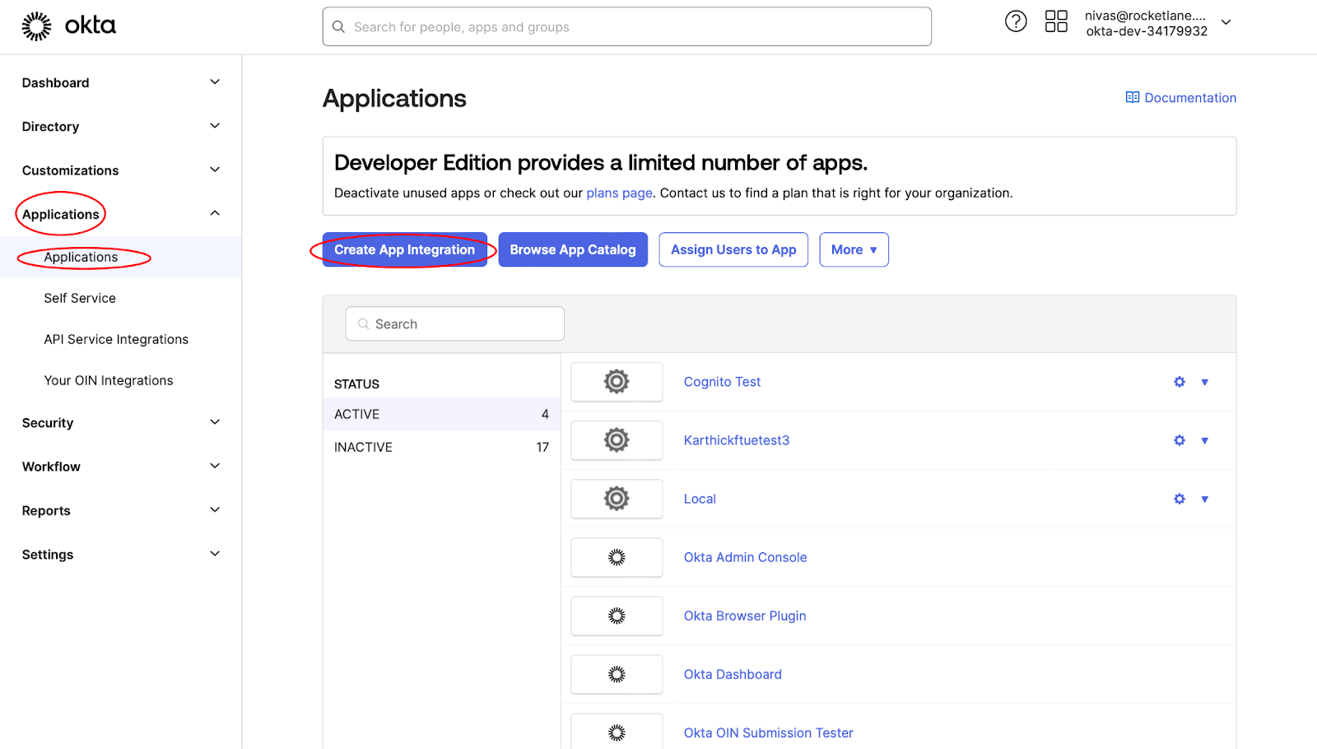This screenshot has height=749, width=1317.
Task: Follow the plans page link
Action: pyautogui.click(x=619, y=193)
